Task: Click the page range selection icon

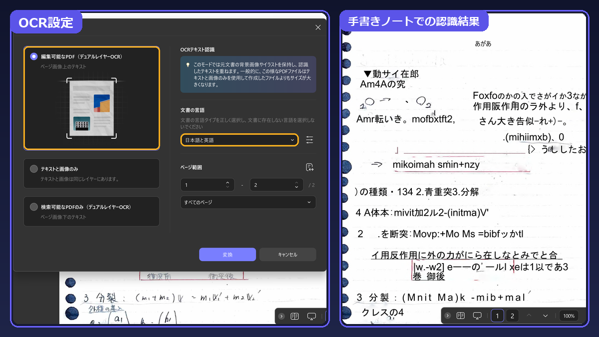Action: point(309,167)
